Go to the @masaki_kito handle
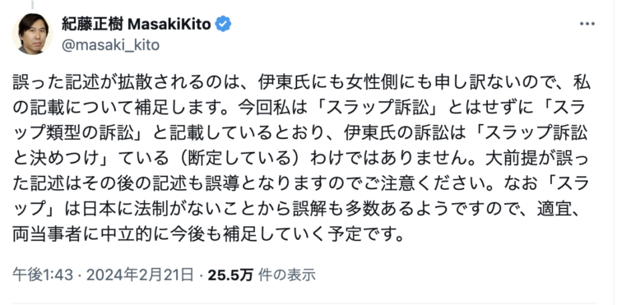This screenshot has width=617, height=305. [x=110, y=45]
